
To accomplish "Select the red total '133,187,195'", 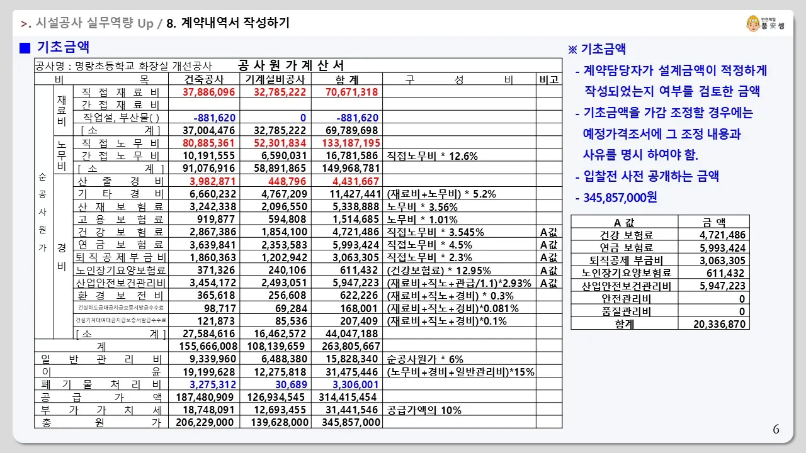I will pyautogui.click(x=349, y=143).
